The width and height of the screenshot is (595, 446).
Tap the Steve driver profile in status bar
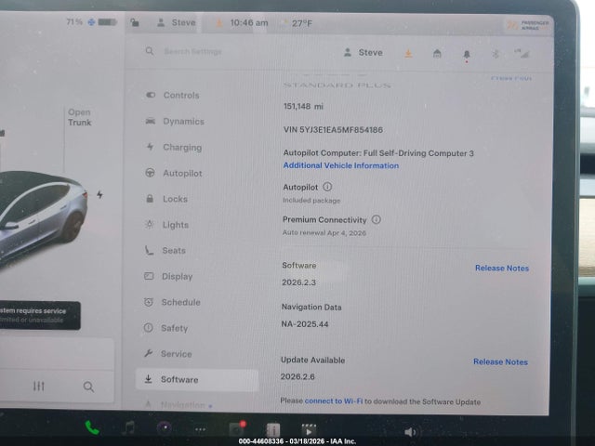click(177, 22)
